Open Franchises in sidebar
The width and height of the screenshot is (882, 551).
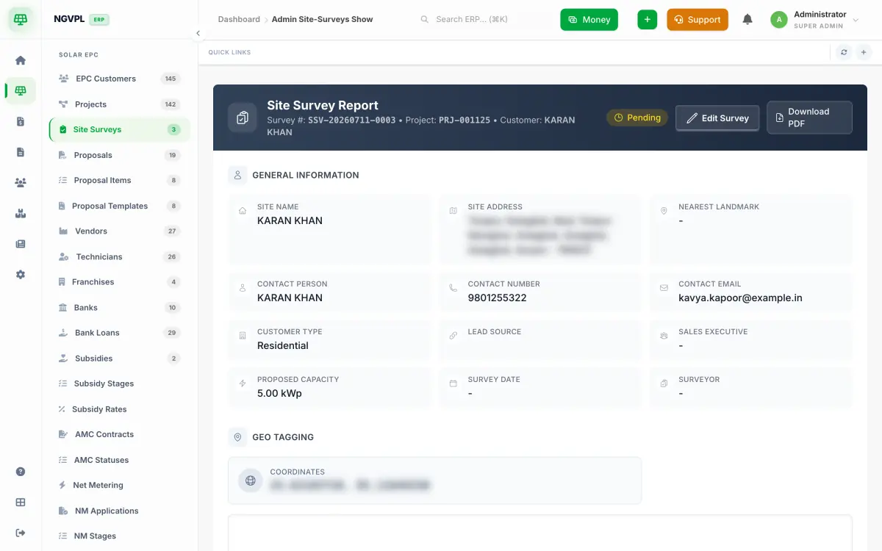[119, 282]
